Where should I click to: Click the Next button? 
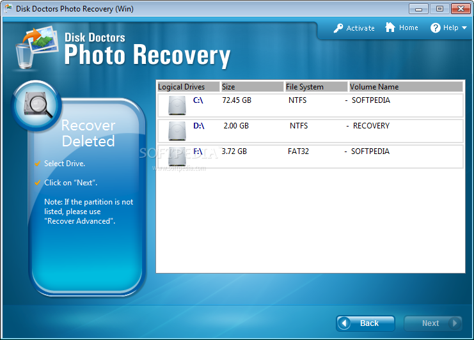[x=433, y=323]
